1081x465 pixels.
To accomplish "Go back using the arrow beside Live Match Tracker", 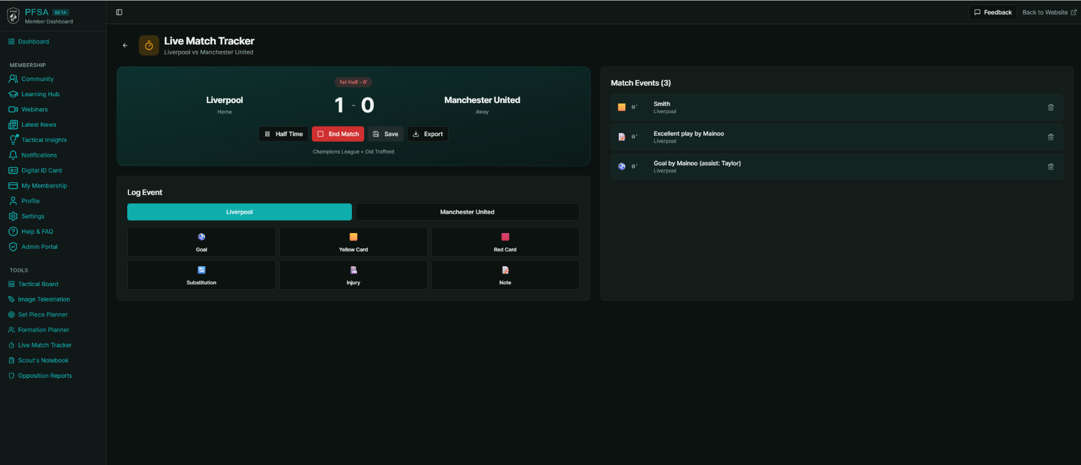I will (x=125, y=46).
